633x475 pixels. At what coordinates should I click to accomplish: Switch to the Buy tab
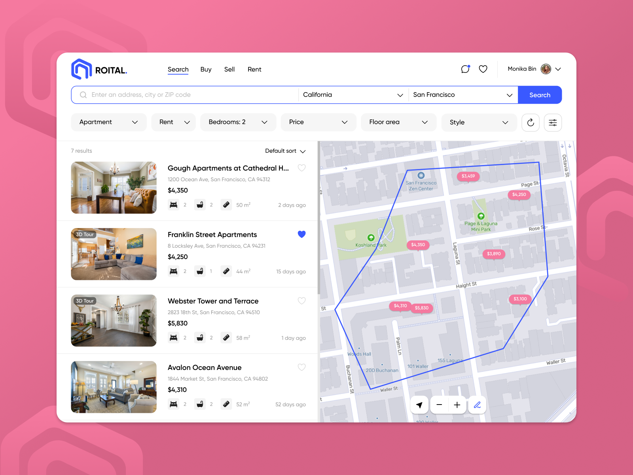pyautogui.click(x=206, y=70)
